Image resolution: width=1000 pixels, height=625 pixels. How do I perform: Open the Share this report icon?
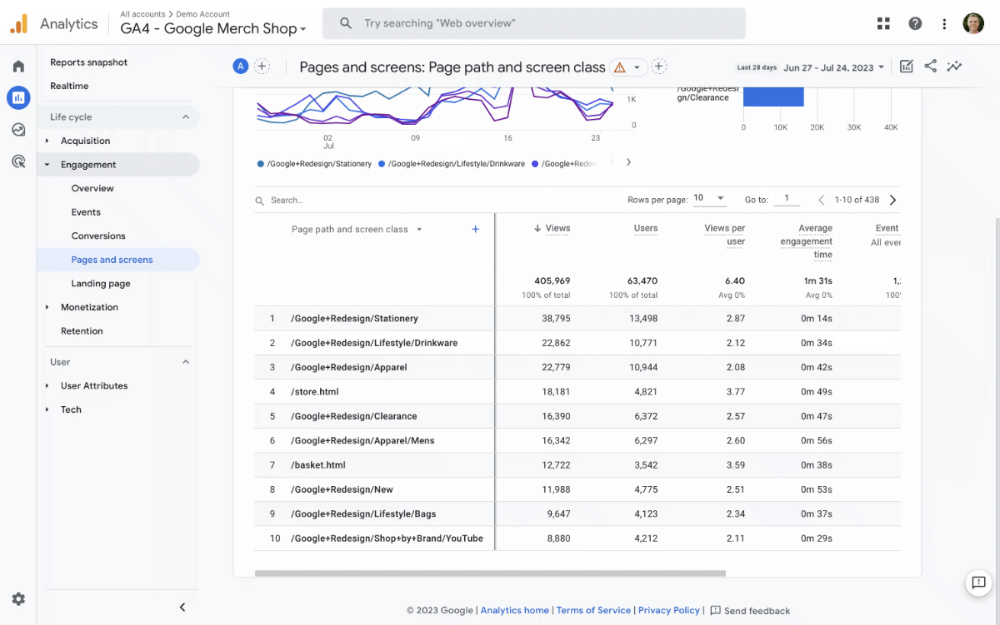click(x=930, y=66)
